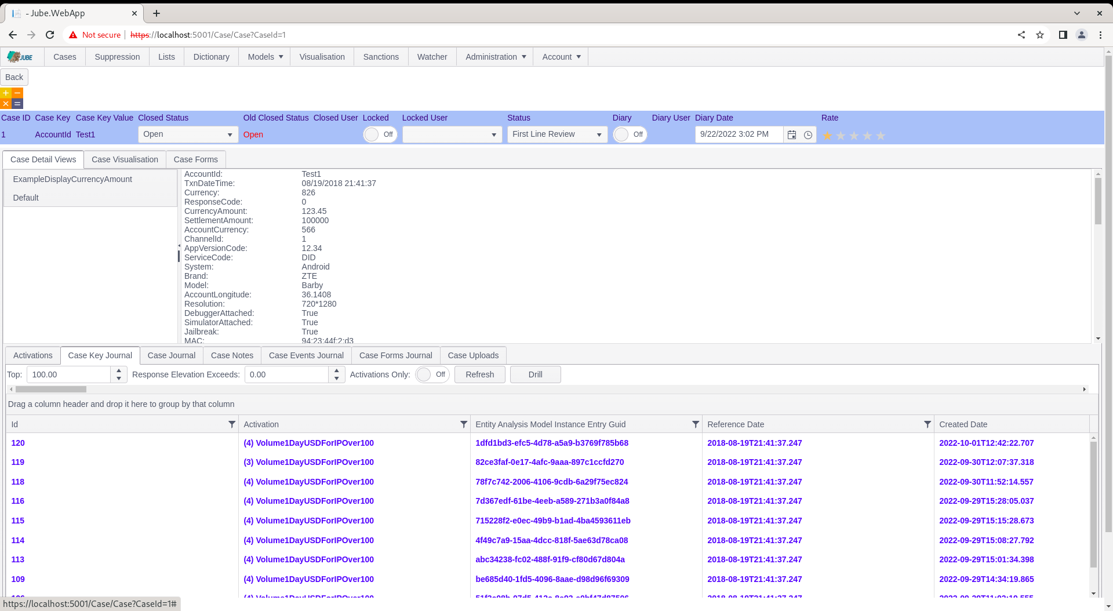Open the Lists menu item
Image resolution: width=1113 pixels, height=611 pixels.
(x=166, y=57)
